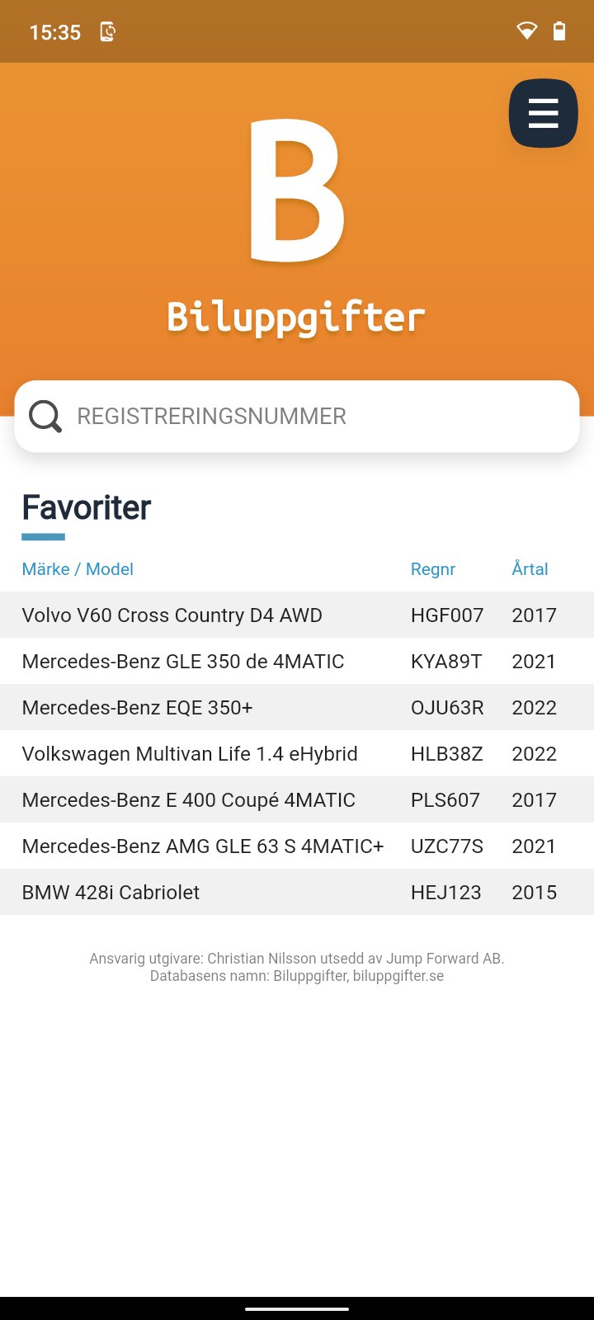Tap the Biluppgifter title text
Viewport: 594px width, 1320px height.
coord(296,318)
